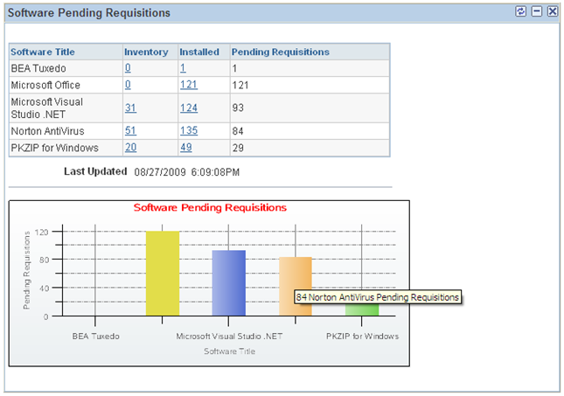Click the blue Visual Studio .NET chart bar
Screen dimensions: 564x396
(229, 283)
